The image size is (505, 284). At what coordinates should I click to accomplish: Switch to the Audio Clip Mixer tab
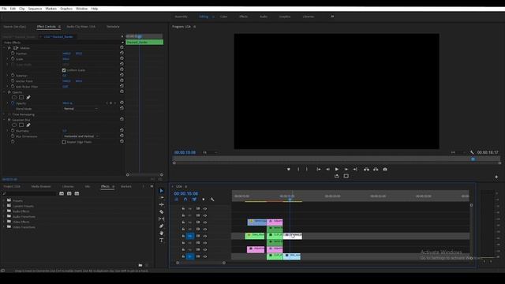(x=80, y=27)
